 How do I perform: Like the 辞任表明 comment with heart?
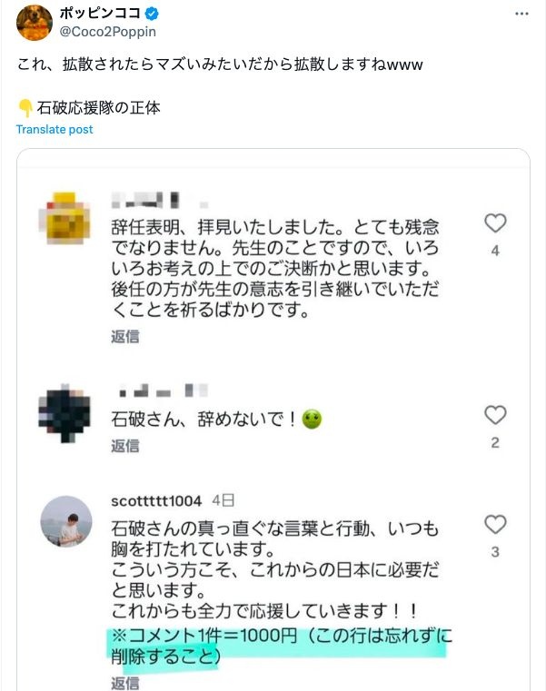click(x=495, y=223)
